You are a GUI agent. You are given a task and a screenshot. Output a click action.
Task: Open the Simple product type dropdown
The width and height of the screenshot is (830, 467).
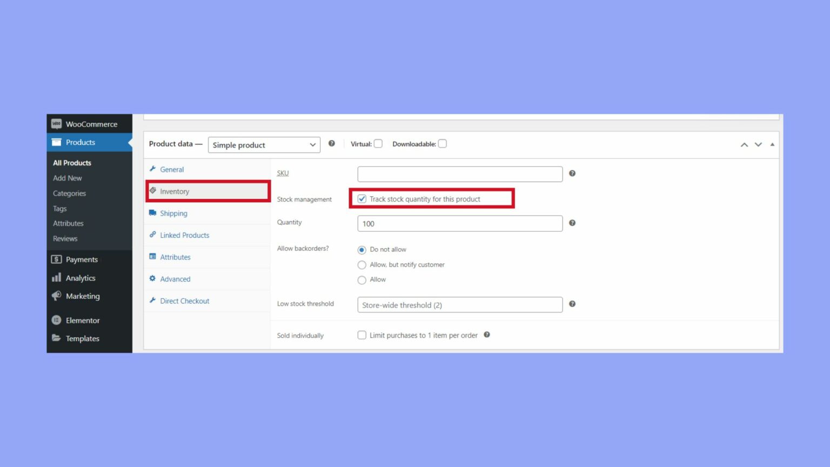(x=264, y=145)
